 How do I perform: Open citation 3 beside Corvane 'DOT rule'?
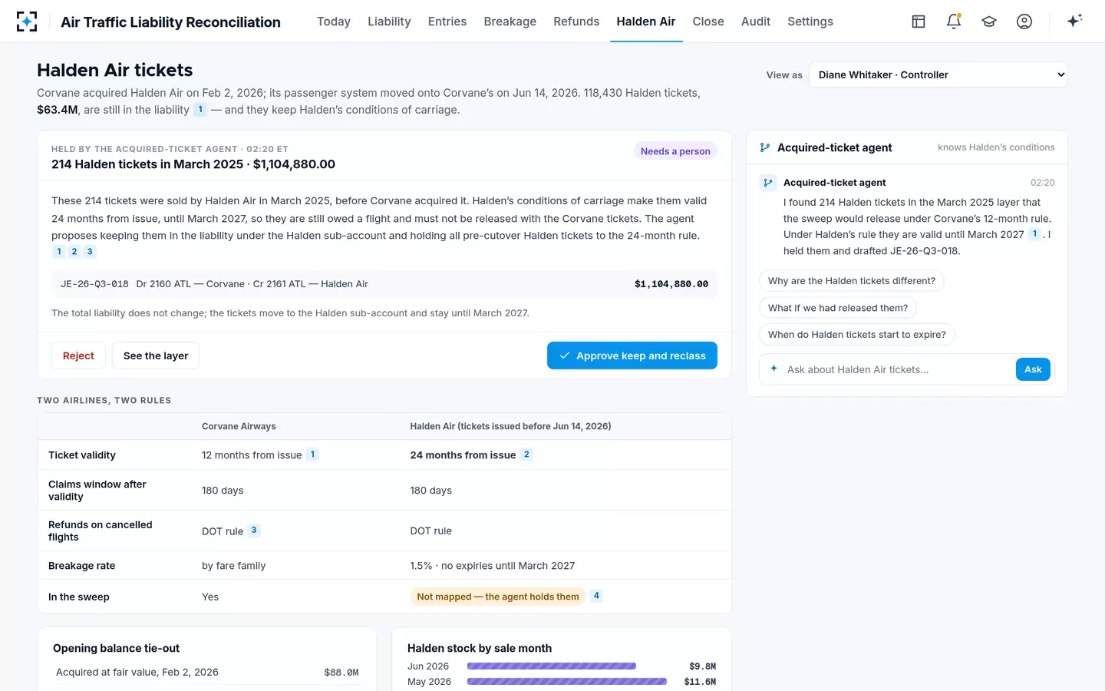tap(254, 531)
